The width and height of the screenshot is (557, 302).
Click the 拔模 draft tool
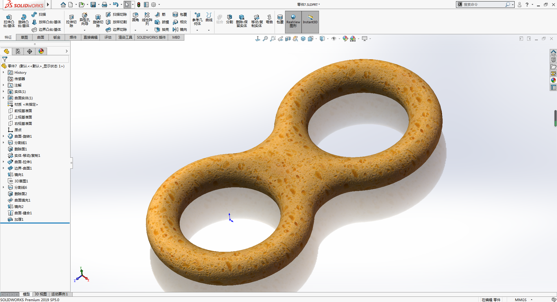(x=162, y=22)
